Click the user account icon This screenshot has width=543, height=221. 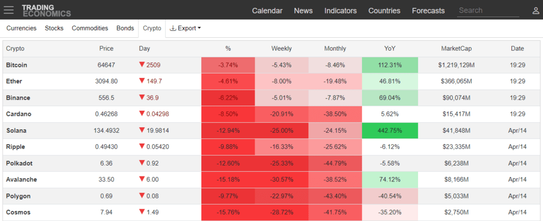(x=536, y=11)
